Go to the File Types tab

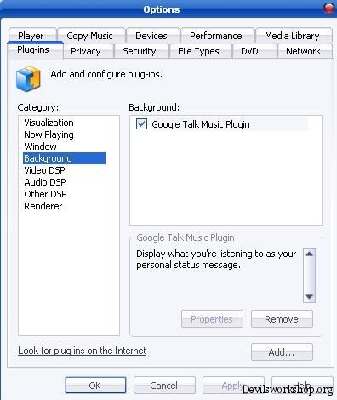[198, 51]
